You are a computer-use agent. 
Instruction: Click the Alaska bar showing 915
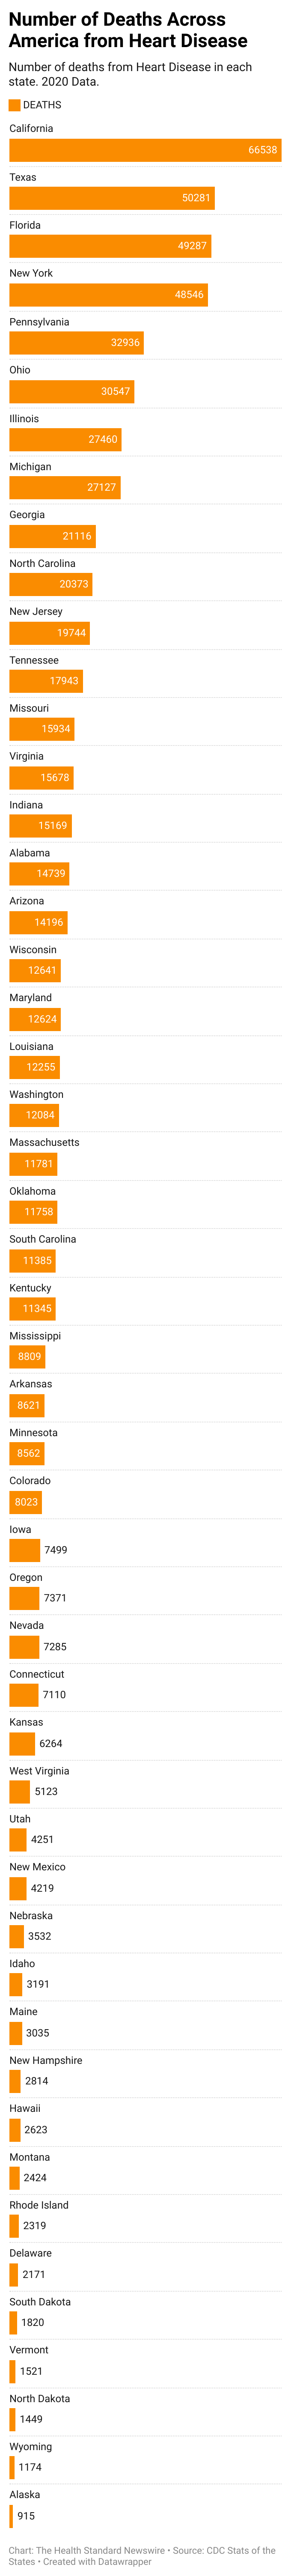tap(11, 2515)
